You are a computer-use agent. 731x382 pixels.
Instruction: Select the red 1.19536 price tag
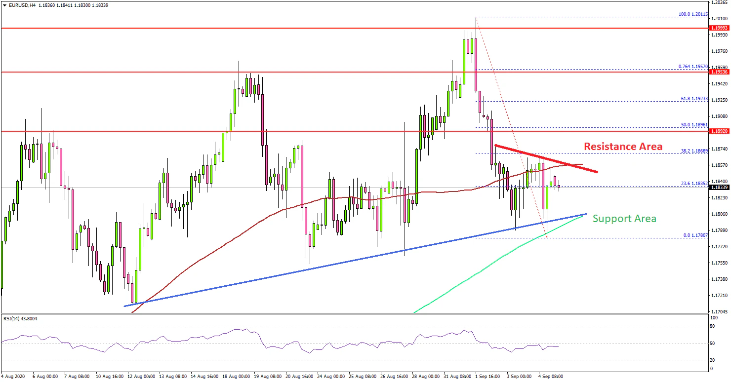tap(719, 72)
